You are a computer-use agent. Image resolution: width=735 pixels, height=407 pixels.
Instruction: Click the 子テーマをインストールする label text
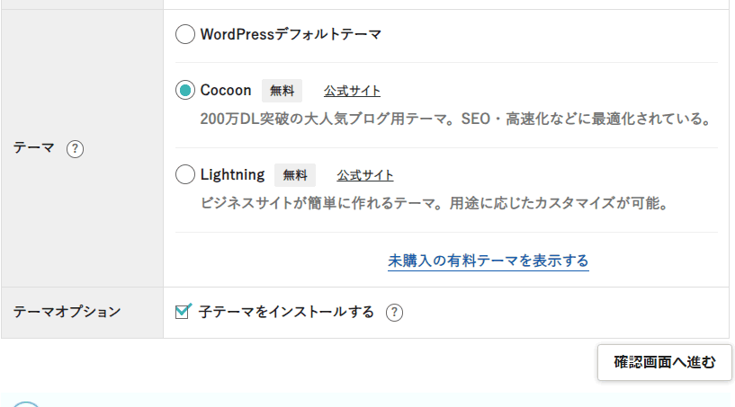(x=286, y=313)
